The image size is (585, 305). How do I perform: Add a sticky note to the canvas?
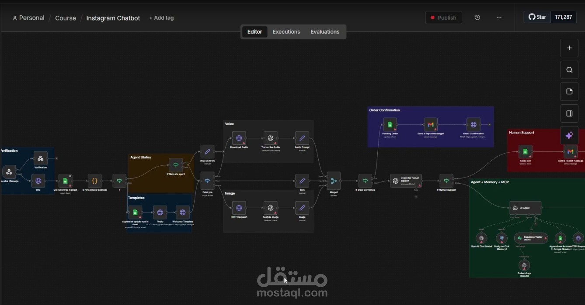coord(569,92)
